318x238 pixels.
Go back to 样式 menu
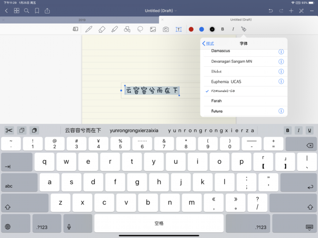(208, 44)
